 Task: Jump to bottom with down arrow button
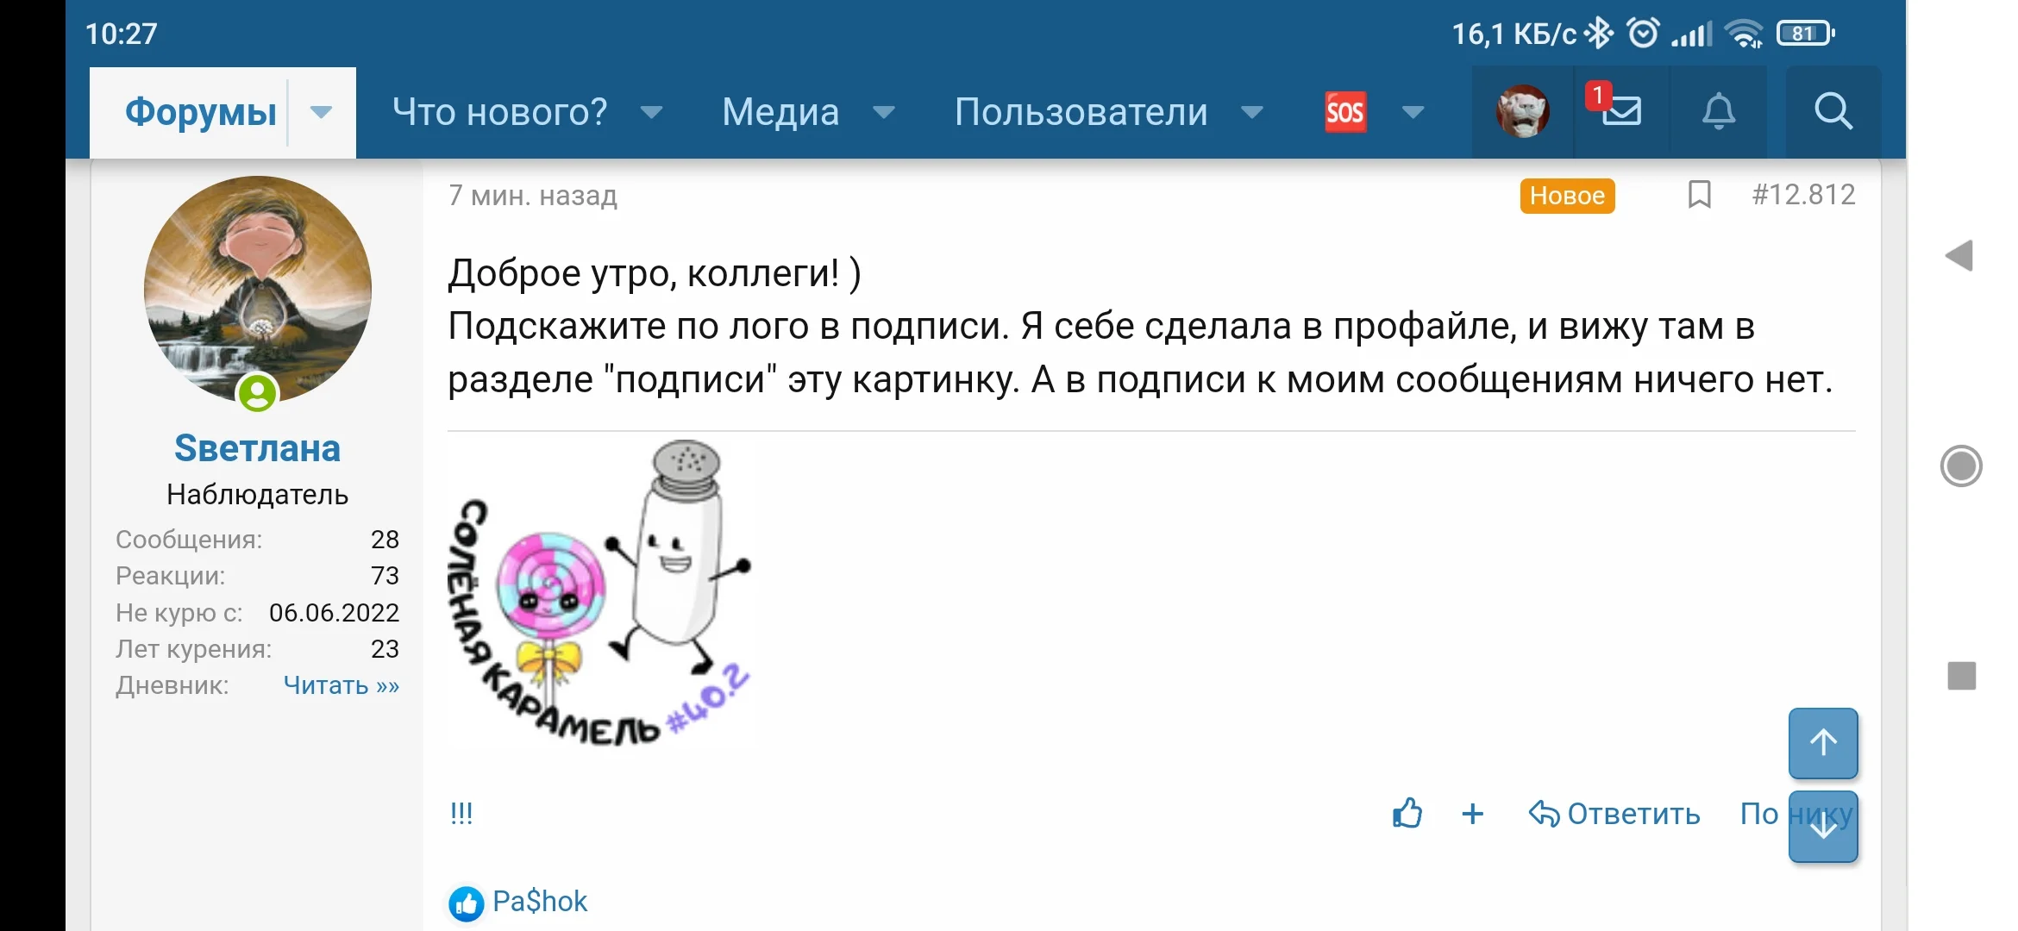1823,826
